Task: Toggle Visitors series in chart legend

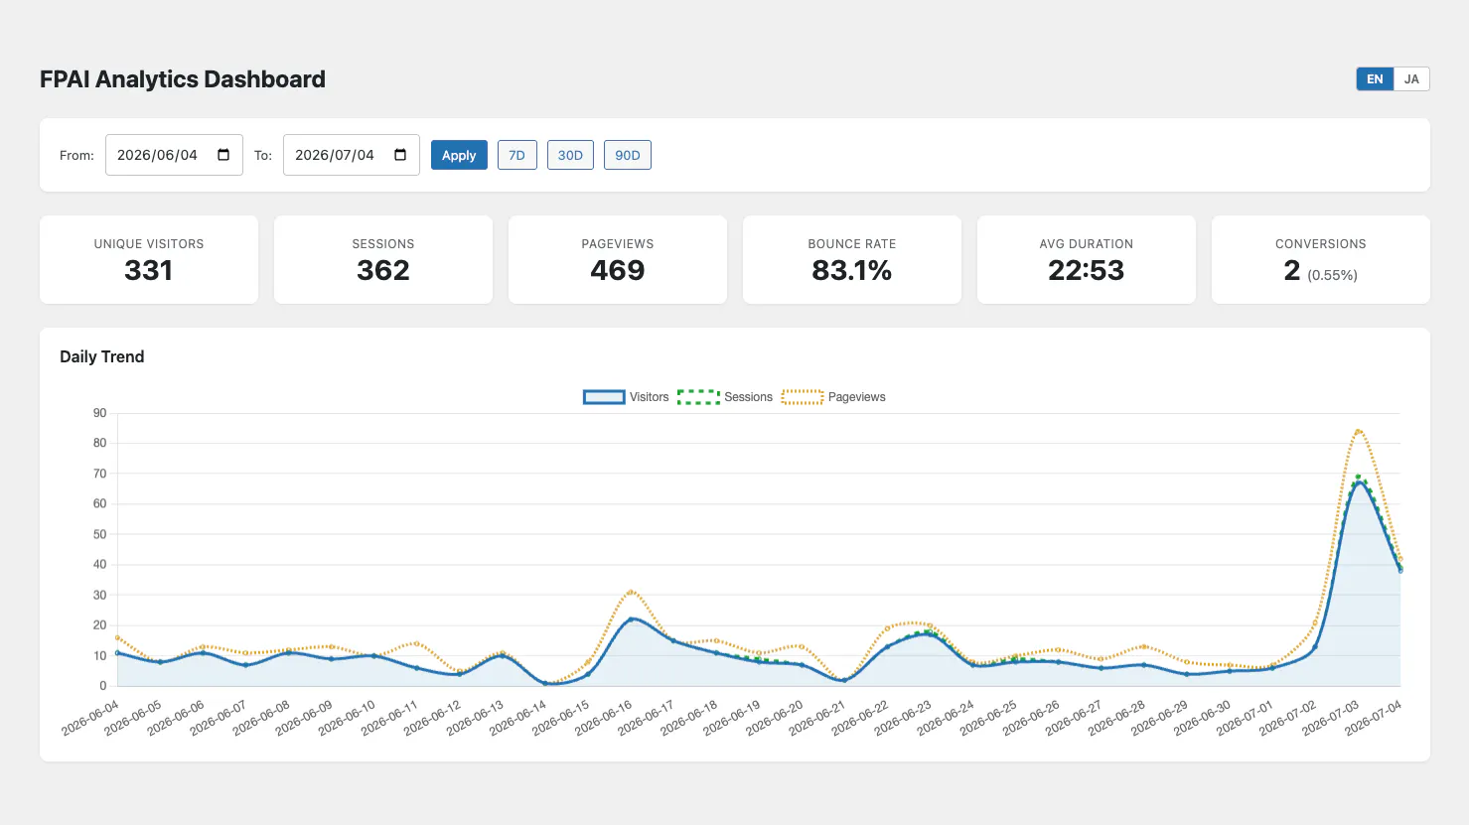Action: click(626, 397)
